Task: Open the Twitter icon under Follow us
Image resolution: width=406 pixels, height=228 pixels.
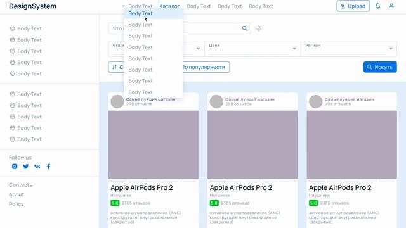Action: click(26, 166)
